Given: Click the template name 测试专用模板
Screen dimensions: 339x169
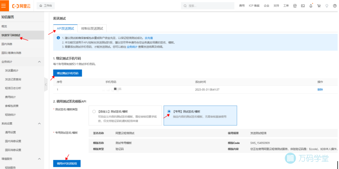Looking at the screenshot, I should (x=124, y=143).
